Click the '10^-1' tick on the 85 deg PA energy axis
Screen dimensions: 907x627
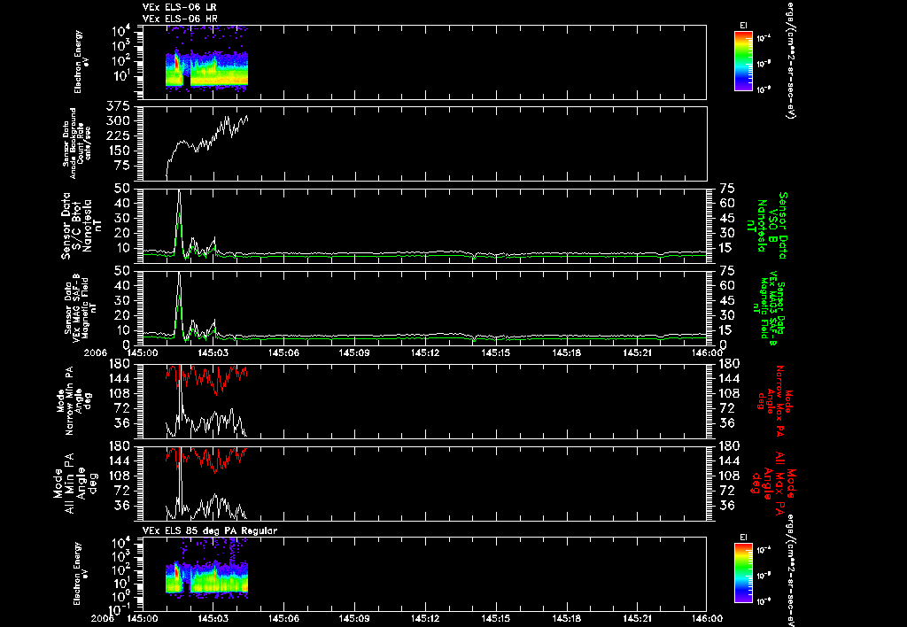click(119, 610)
